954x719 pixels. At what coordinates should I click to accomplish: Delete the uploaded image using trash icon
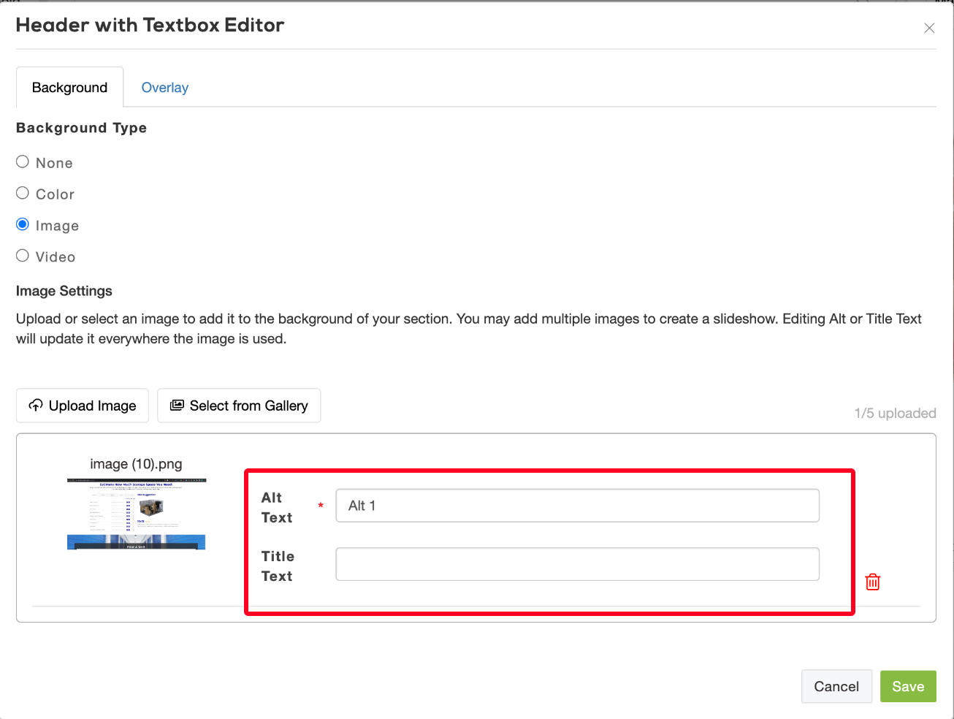(x=872, y=582)
